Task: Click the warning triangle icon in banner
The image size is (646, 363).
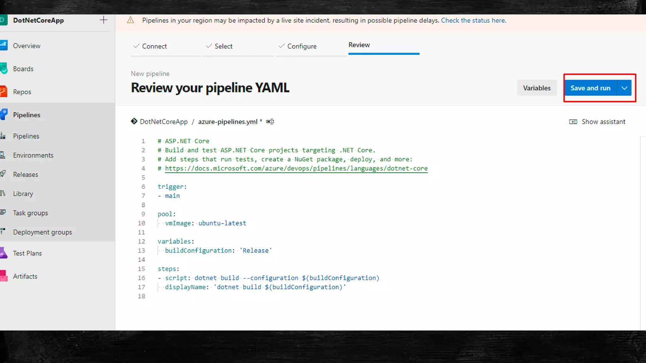Action: (131, 20)
